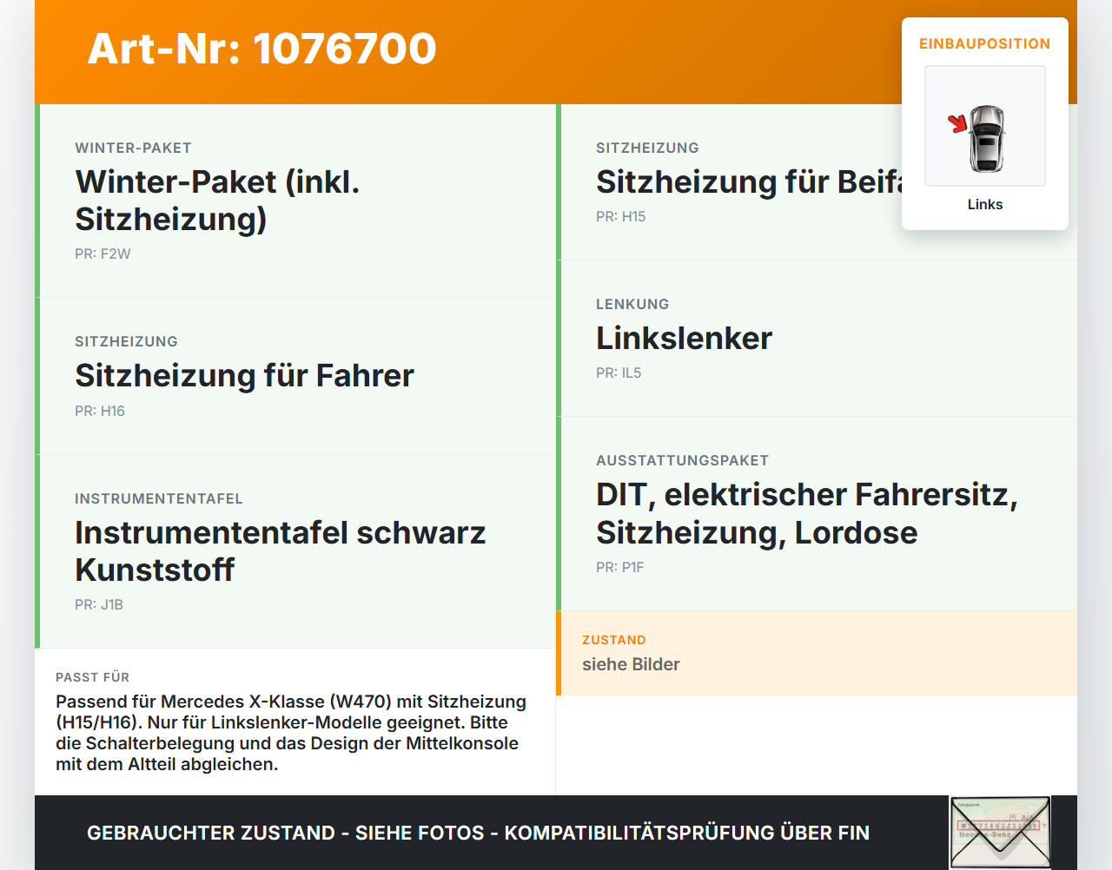Select Sitzheizung für Fahrer title
The height and width of the screenshot is (870, 1112).
tap(244, 375)
